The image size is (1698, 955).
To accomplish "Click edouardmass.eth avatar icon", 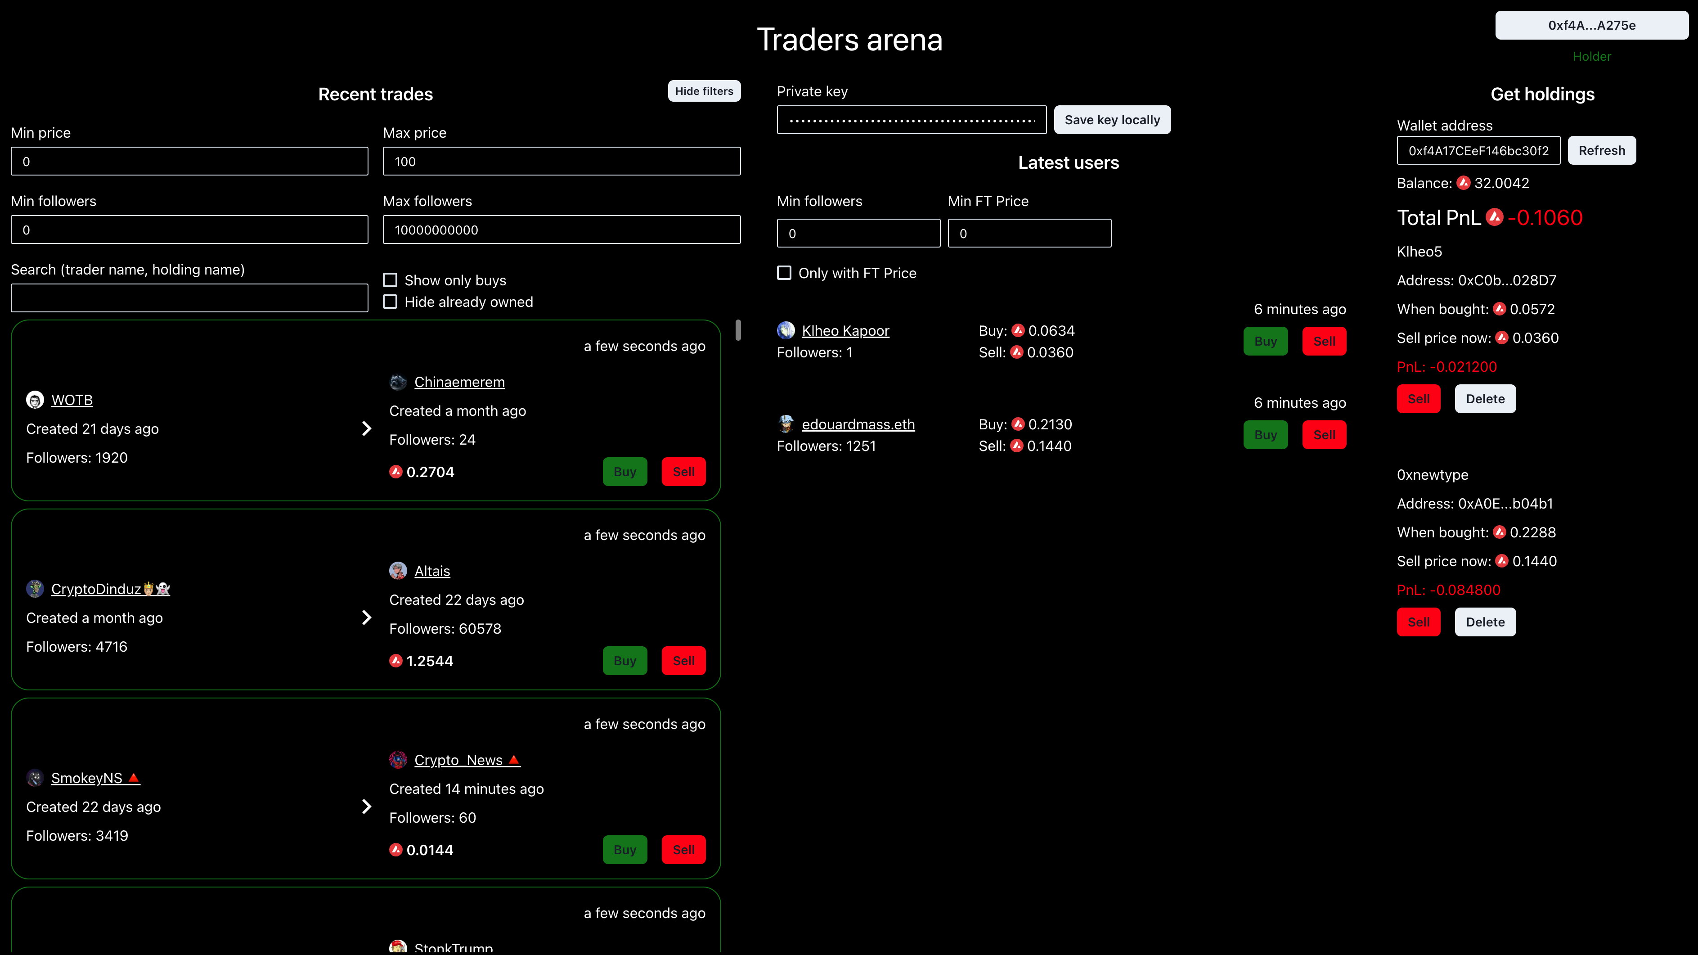I will click(x=786, y=424).
